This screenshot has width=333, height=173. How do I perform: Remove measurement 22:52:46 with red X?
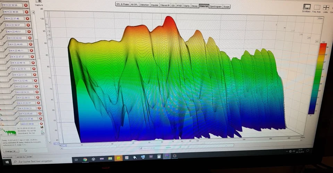(35, 80)
